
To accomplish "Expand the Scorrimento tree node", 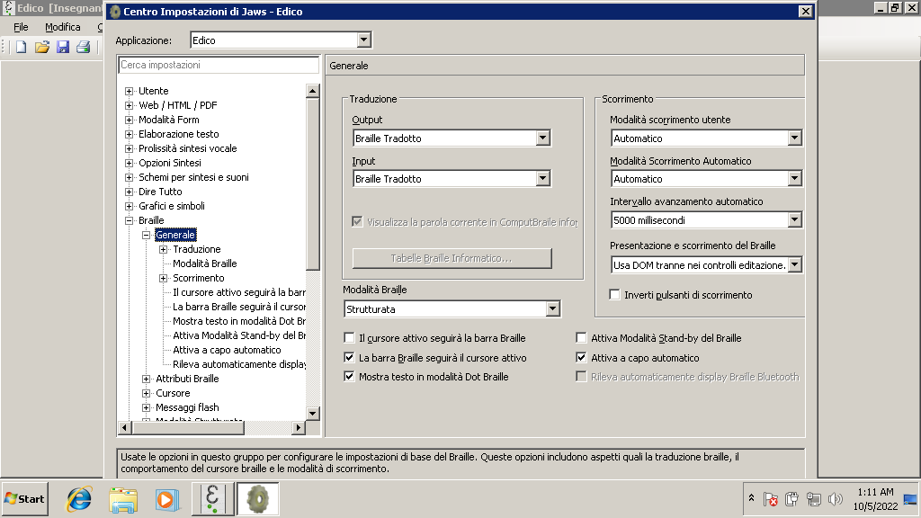I will 164,279.
